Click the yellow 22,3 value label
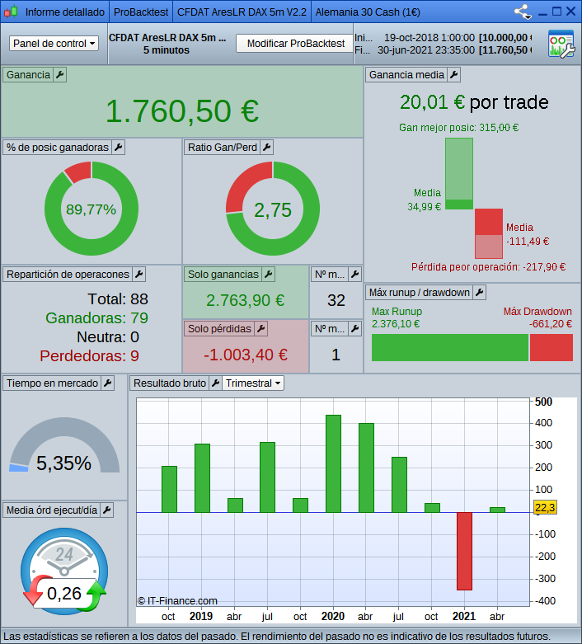 coord(545,508)
